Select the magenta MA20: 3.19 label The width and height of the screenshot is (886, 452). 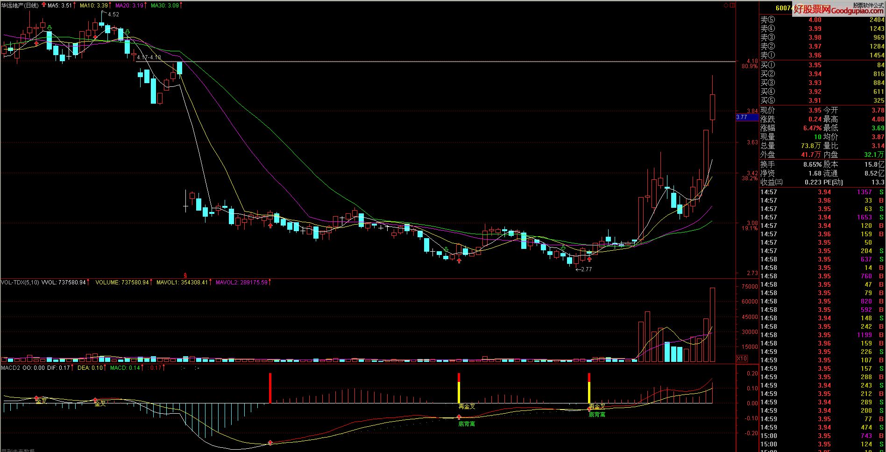click(x=129, y=5)
